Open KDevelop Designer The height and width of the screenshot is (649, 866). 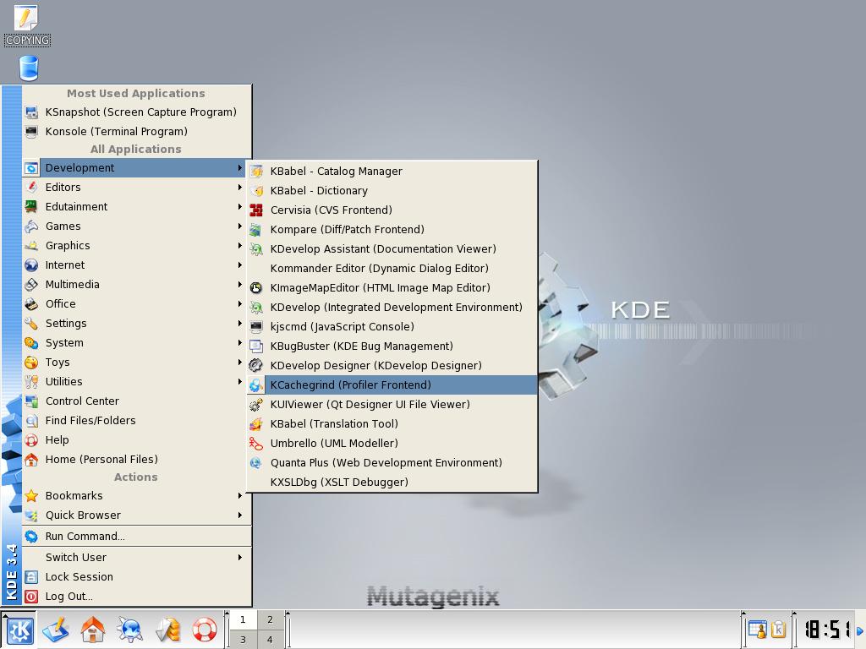[392, 365]
